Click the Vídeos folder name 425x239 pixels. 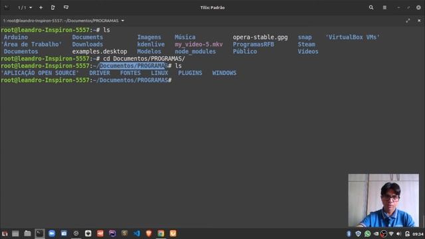308,52
